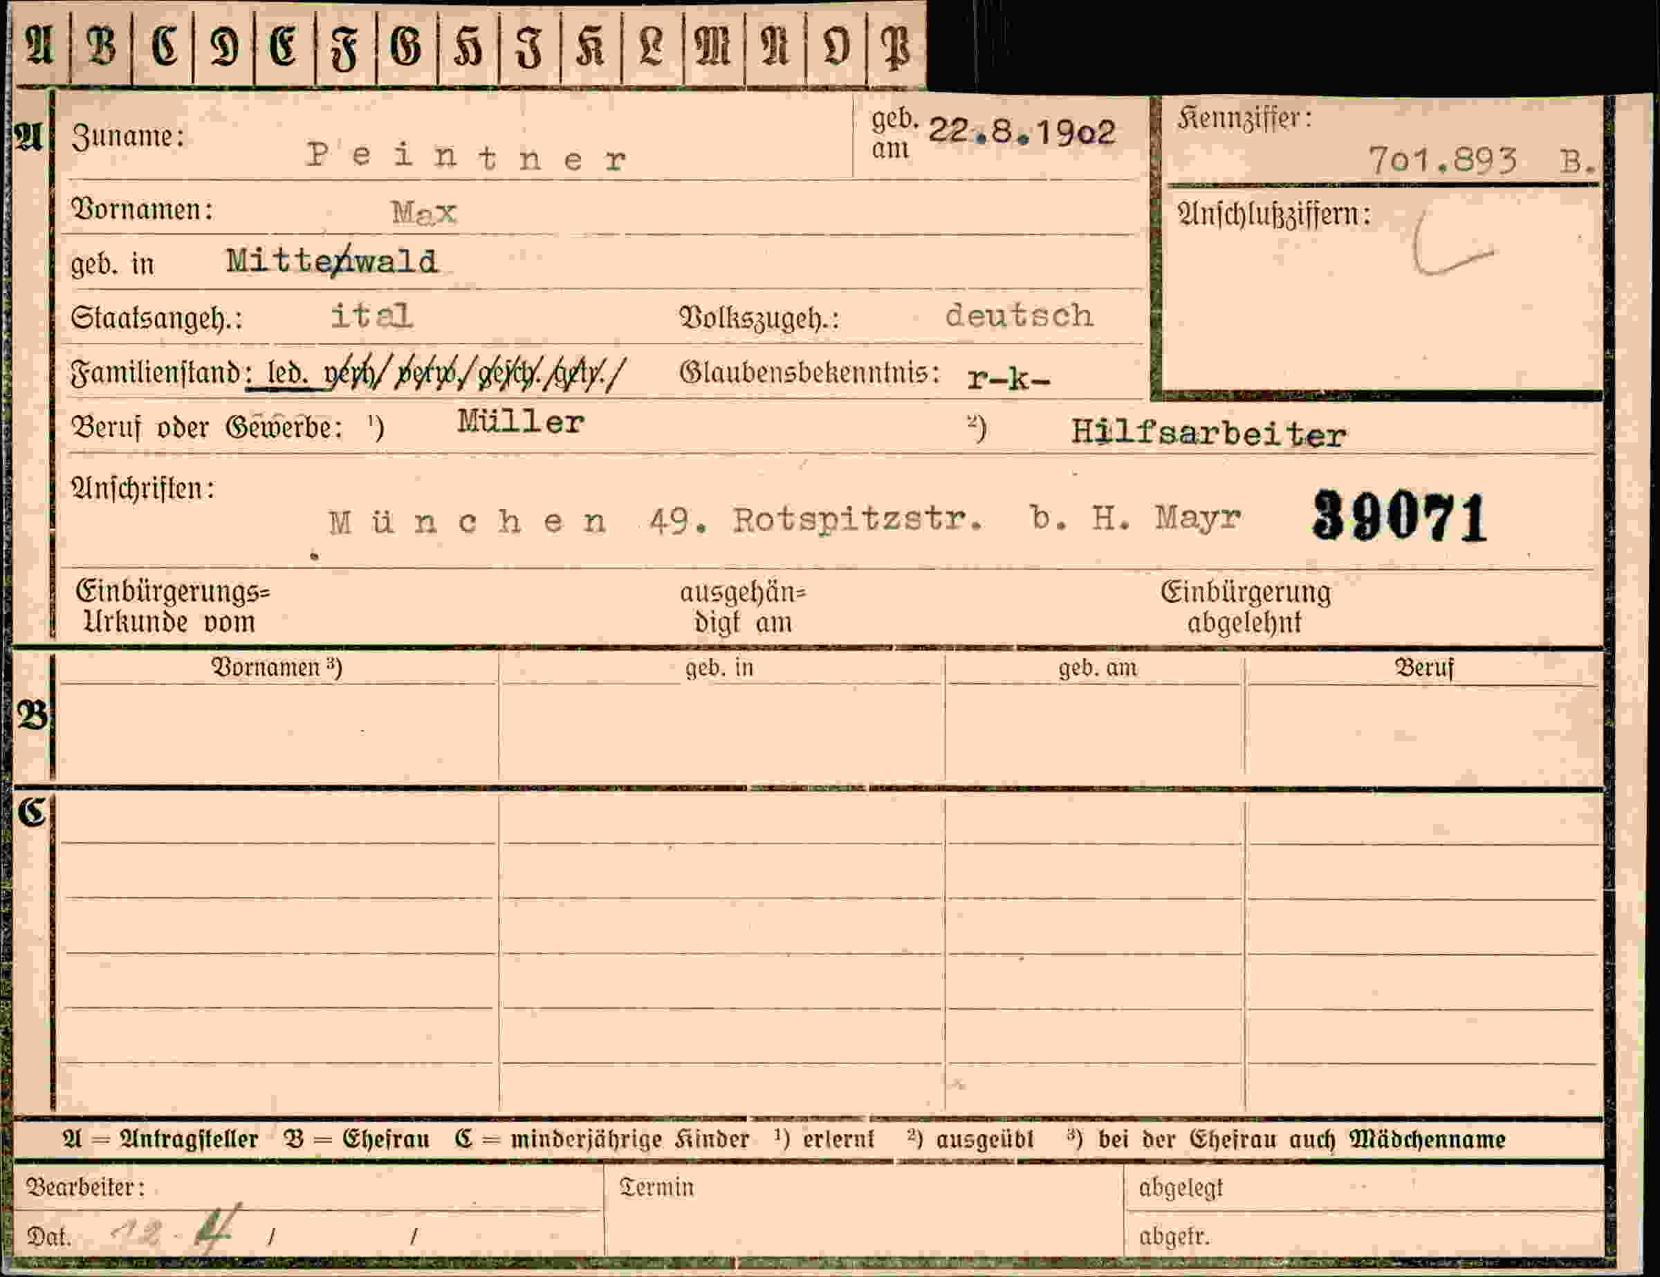Click the legend 'A = Antragsteller'

160,1139
